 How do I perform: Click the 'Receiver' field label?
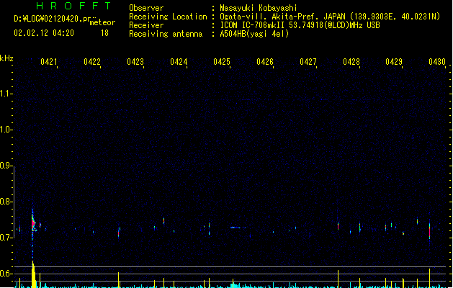(x=146, y=25)
